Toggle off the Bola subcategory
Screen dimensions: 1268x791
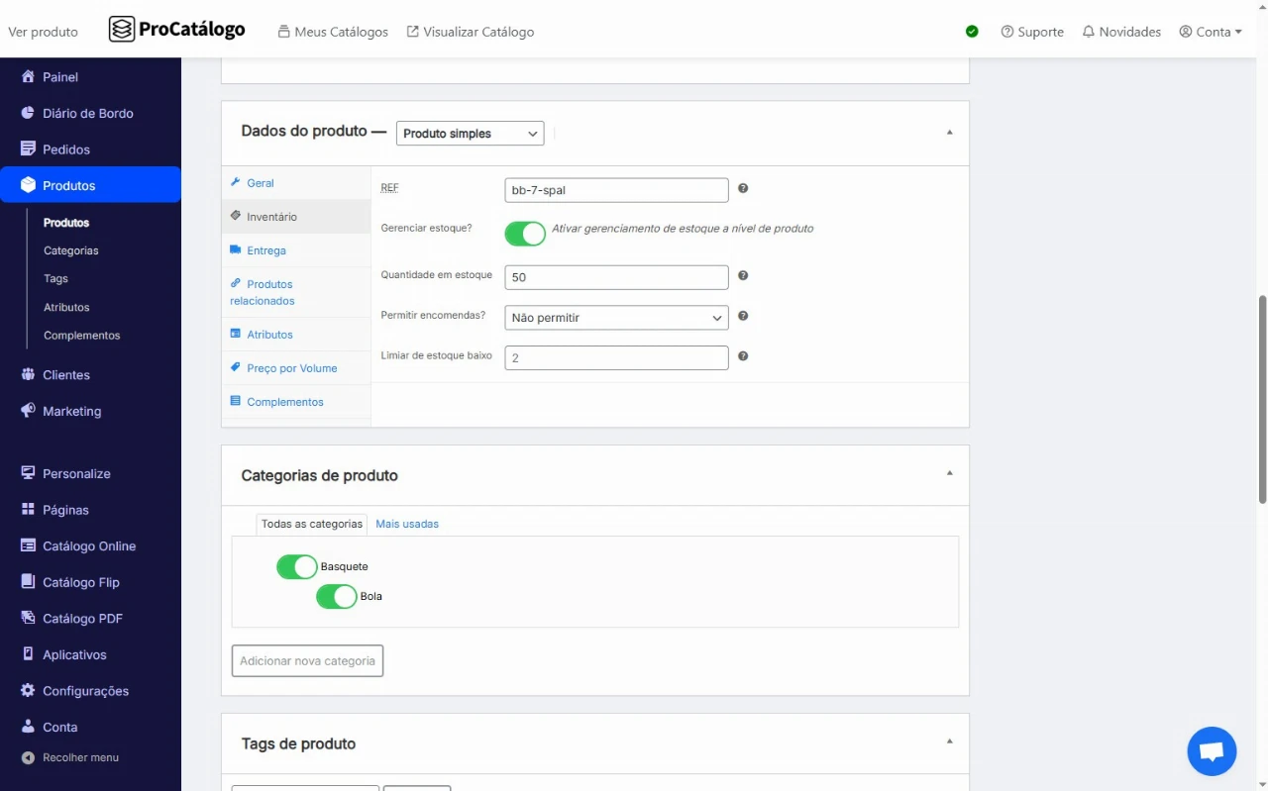point(336,597)
